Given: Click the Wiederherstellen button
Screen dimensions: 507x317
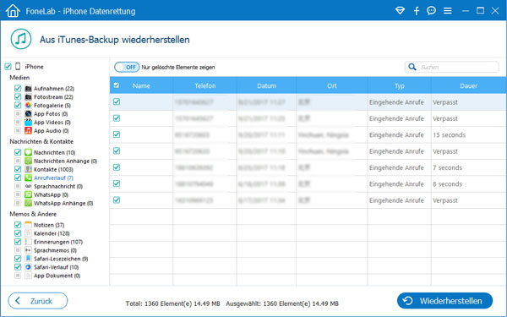Looking at the screenshot, I should [445, 301].
